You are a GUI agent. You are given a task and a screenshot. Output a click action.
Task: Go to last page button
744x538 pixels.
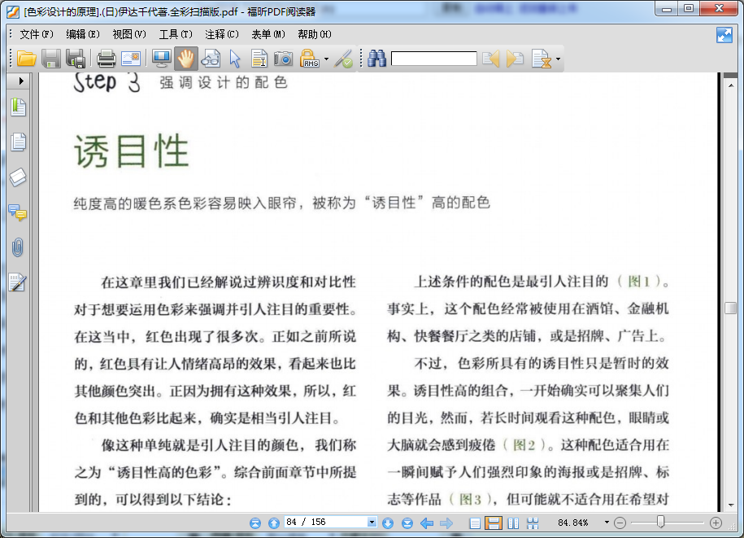407,523
